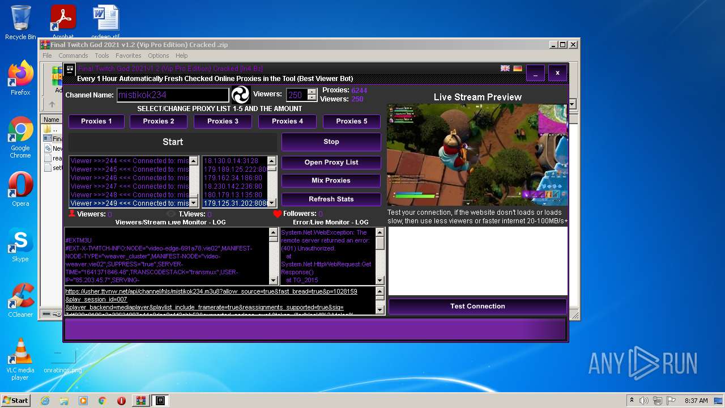Open the Skype desktop shortcut

pos(20,245)
